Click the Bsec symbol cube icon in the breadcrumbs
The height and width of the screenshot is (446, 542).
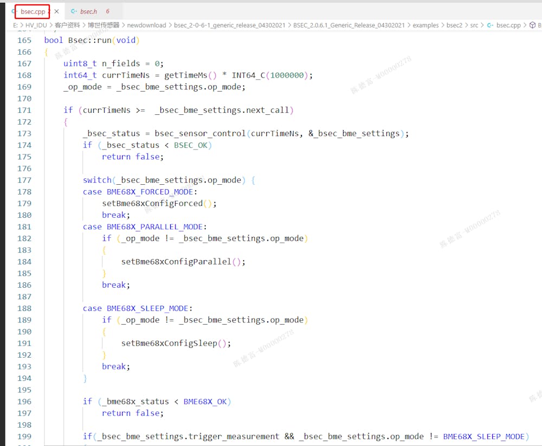pos(532,25)
